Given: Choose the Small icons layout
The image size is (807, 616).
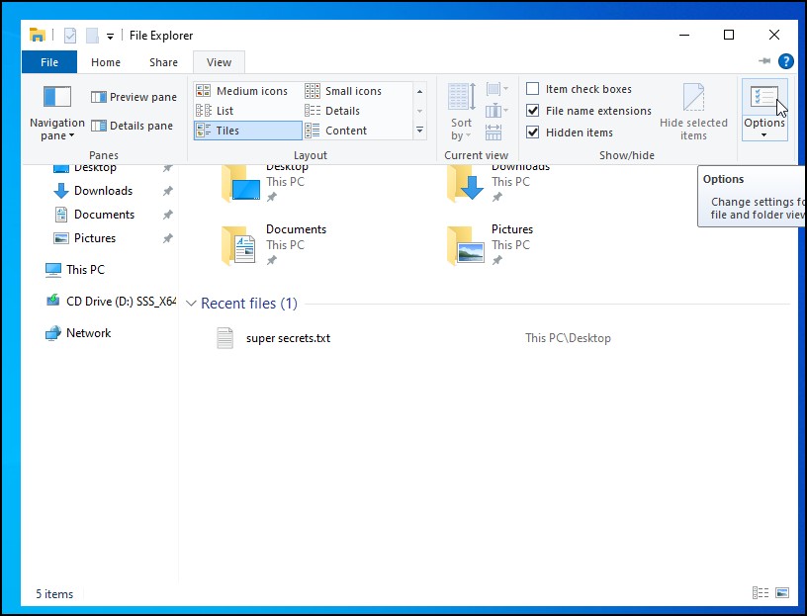Looking at the screenshot, I should [352, 91].
